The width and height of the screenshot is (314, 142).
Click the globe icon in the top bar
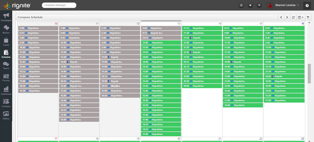241,6
